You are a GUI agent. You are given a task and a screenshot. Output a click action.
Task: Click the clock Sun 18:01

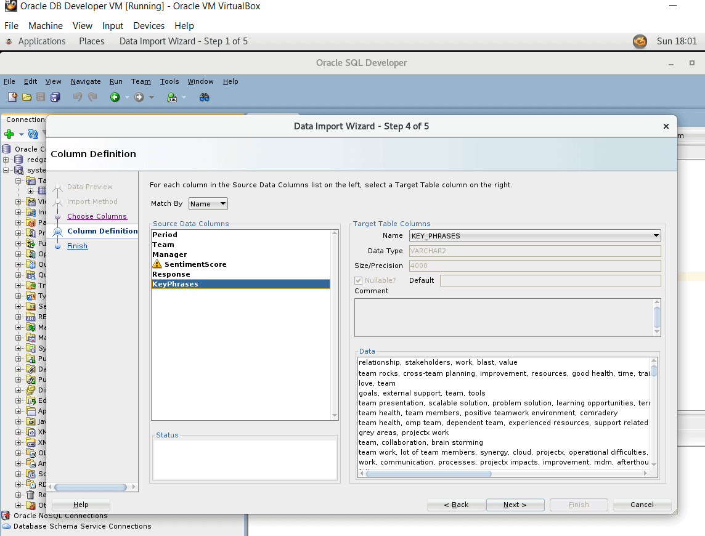click(677, 41)
